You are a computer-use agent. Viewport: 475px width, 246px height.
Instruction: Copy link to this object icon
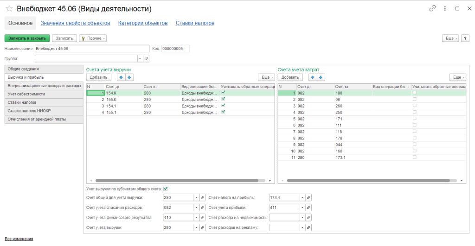433,8
